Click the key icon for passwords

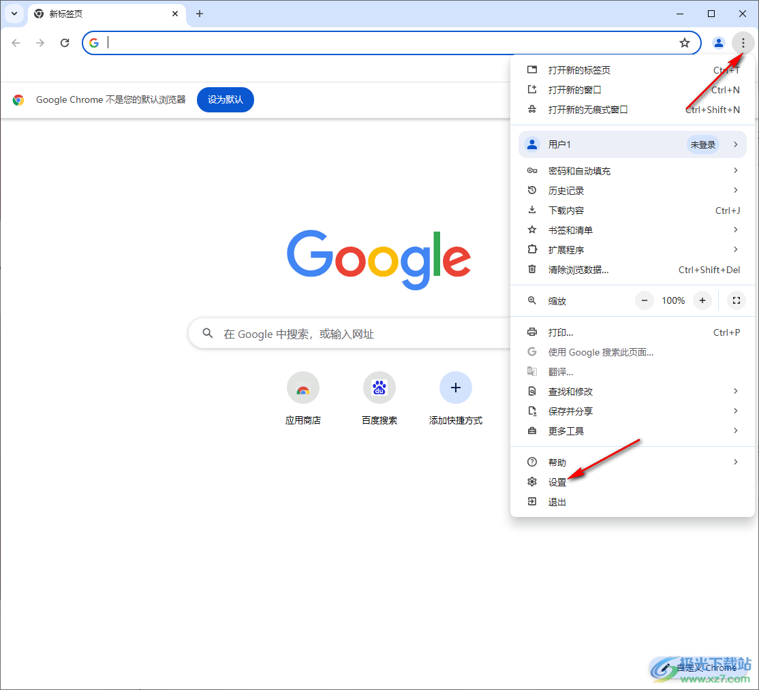532,170
